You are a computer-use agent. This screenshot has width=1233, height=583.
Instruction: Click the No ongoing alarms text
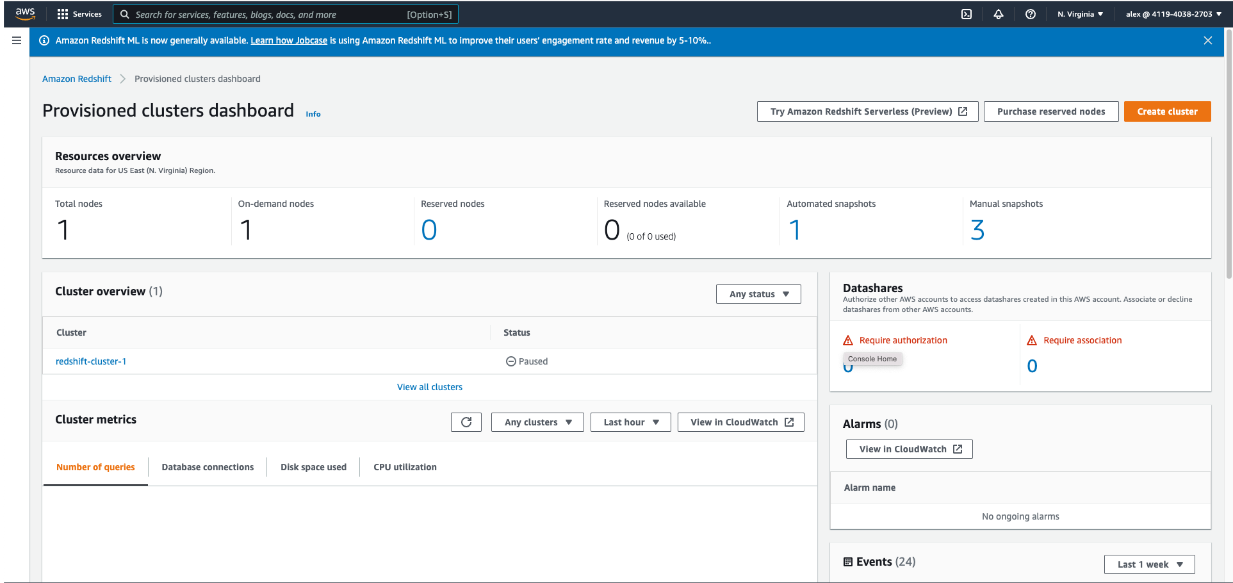[x=1020, y=516]
